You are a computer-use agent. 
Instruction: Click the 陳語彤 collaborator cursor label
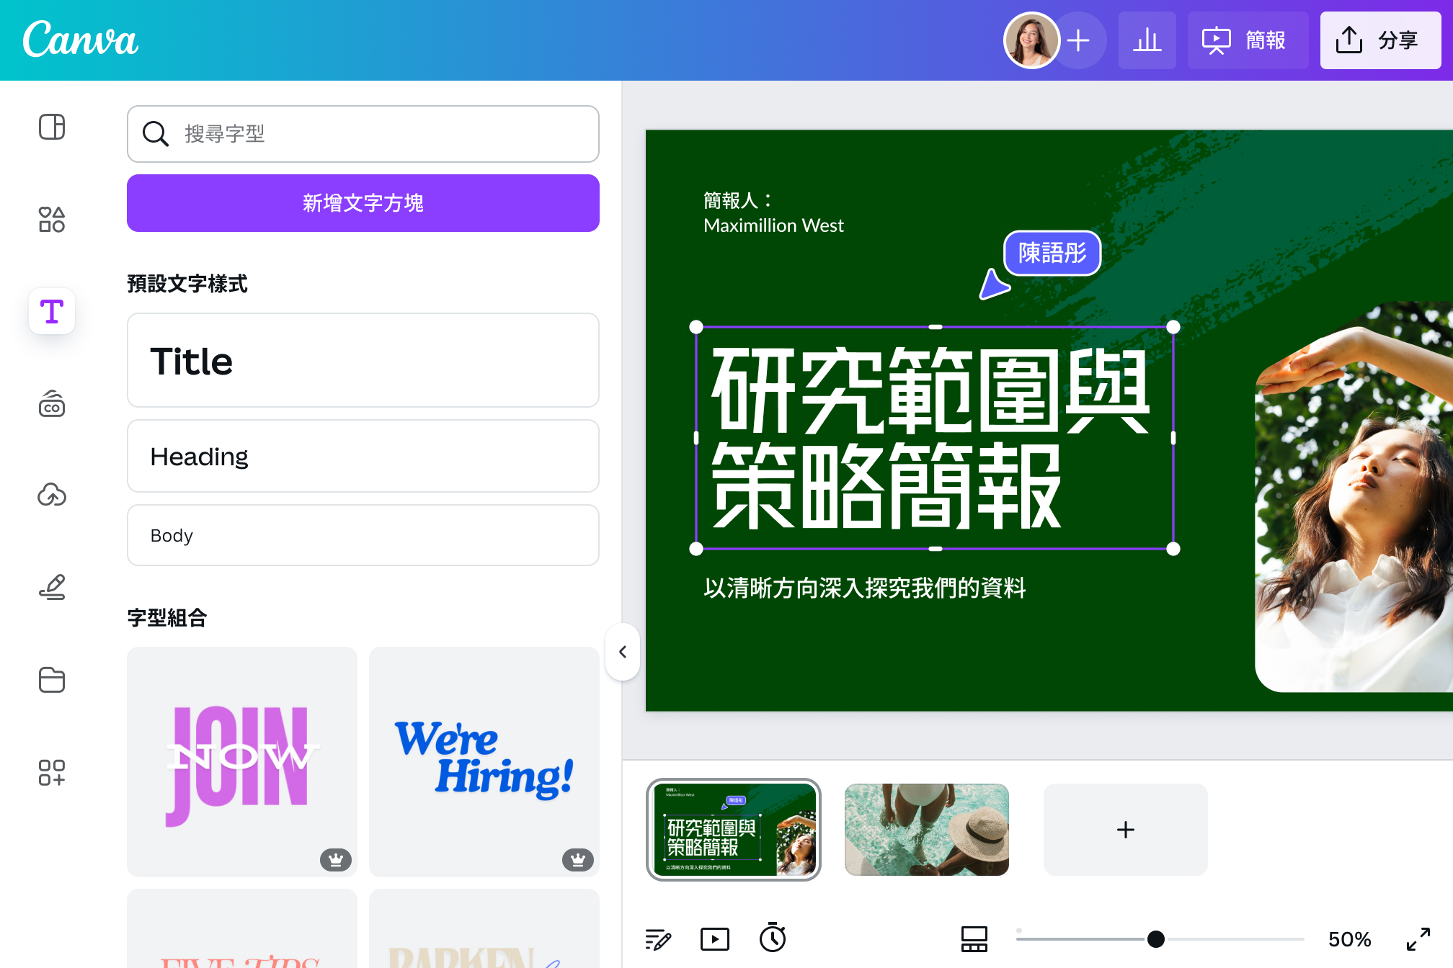click(x=1052, y=253)
